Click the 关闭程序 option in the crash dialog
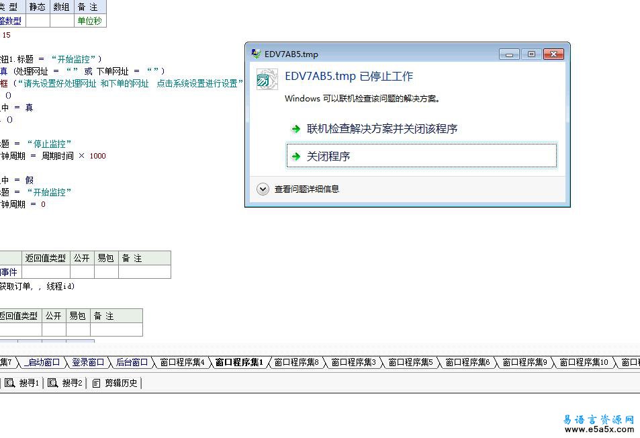Screen dimensions: 640x438 [x=422, y=156]
